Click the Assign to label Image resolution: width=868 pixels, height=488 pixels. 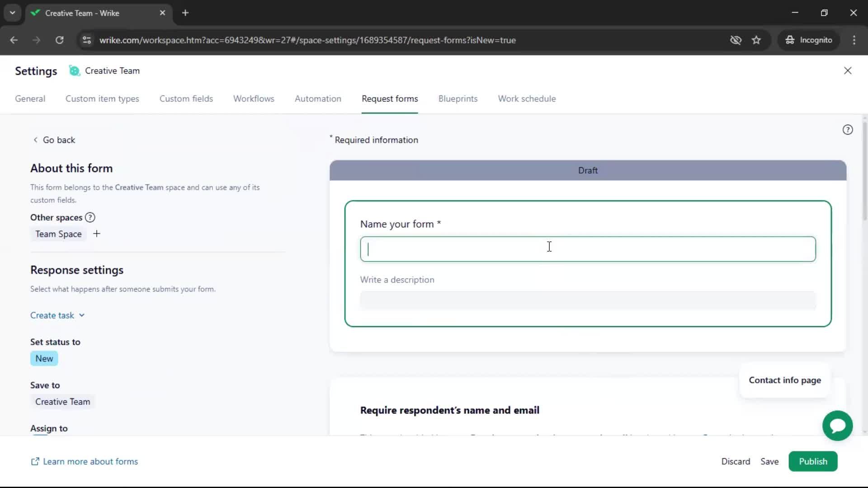tap(49, 428)
